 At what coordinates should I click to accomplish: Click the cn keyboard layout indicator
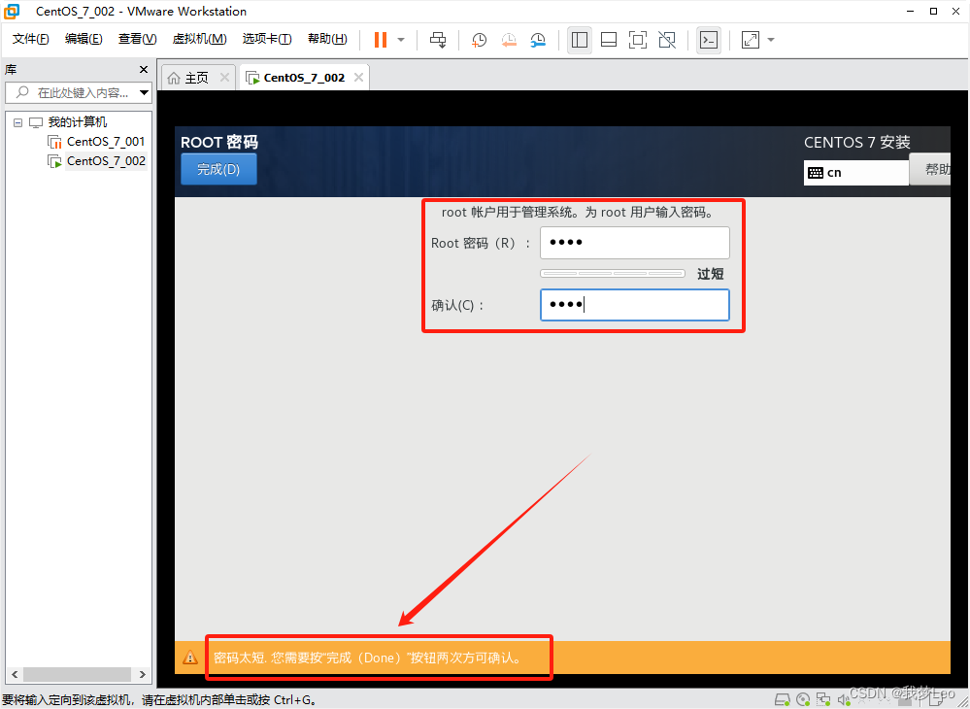click(856, 173)
